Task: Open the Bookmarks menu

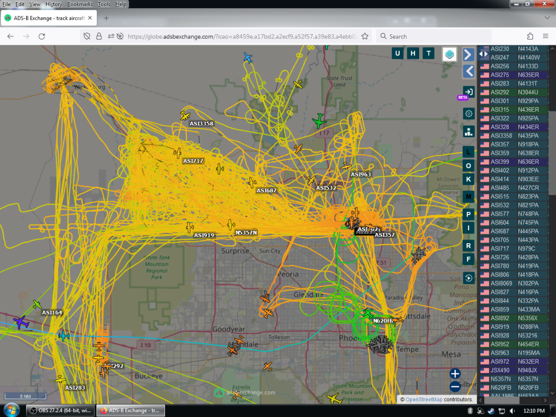Action: [x=80, y=4]
